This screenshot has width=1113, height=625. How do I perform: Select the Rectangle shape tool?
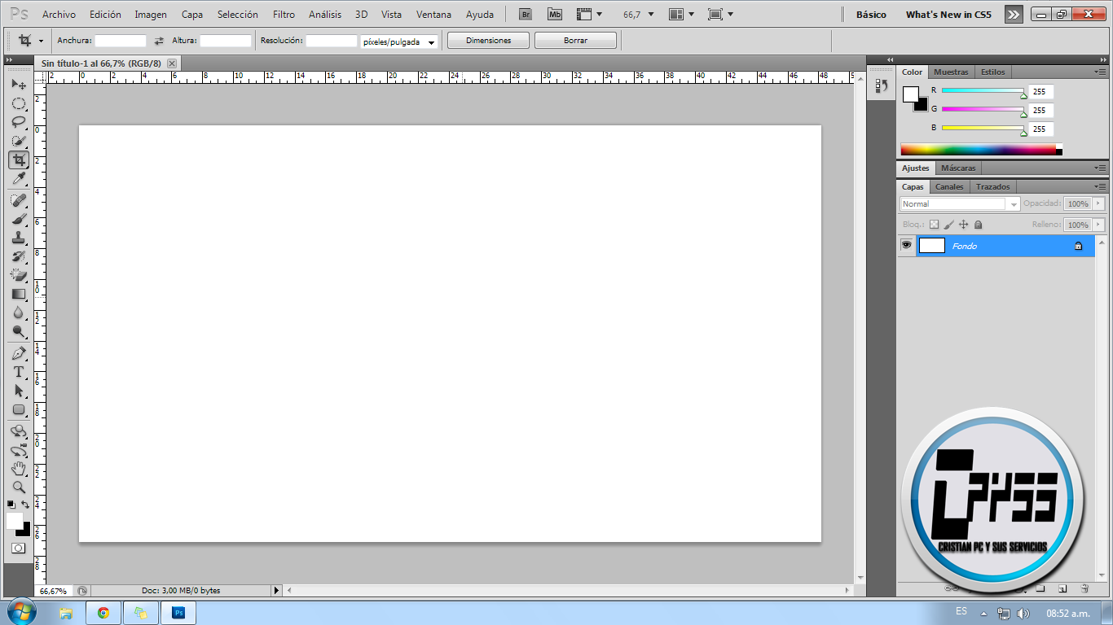pos(18,409)
